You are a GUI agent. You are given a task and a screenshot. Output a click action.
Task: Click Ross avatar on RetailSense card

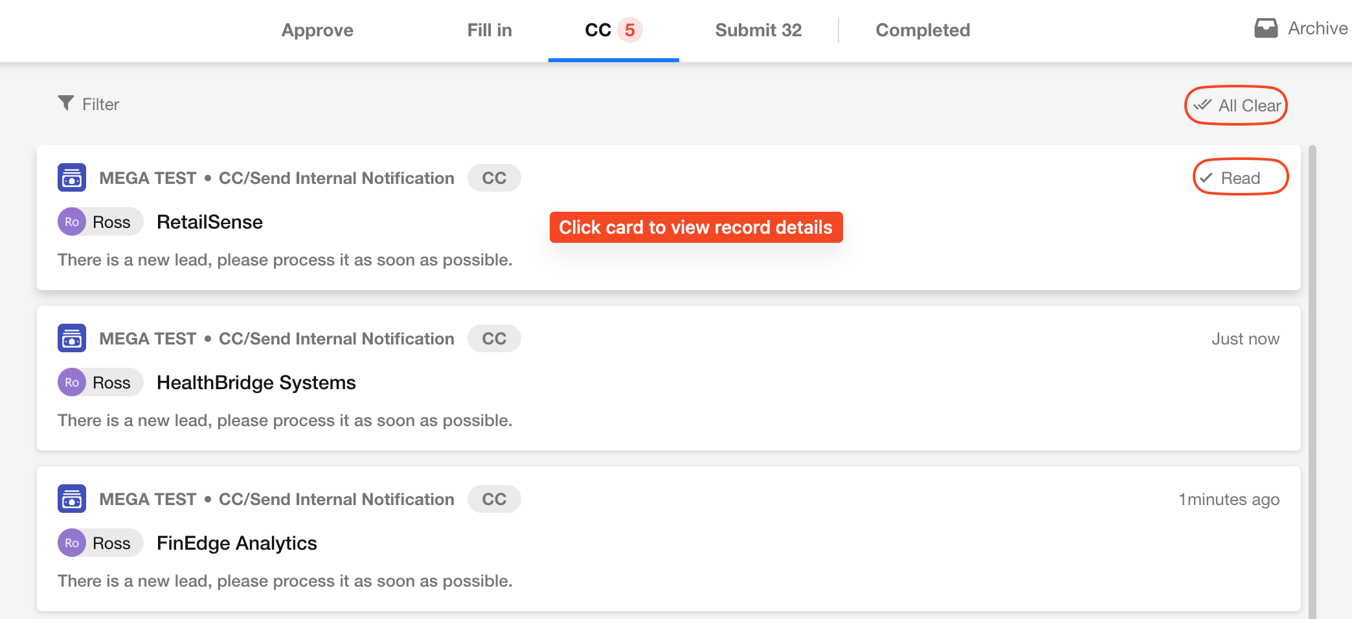coord(72,222)
